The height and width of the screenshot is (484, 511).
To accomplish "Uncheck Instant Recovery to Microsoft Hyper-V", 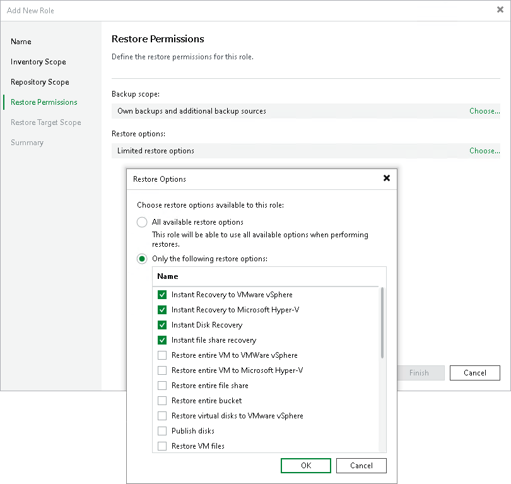I will pyautogui.click(x=162, y=310).
